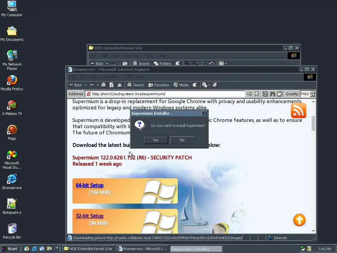Open the Favorites pane in Internet Explorer
Image resolution: width=337 pixels, height=253 pixels.
[159, 85]
